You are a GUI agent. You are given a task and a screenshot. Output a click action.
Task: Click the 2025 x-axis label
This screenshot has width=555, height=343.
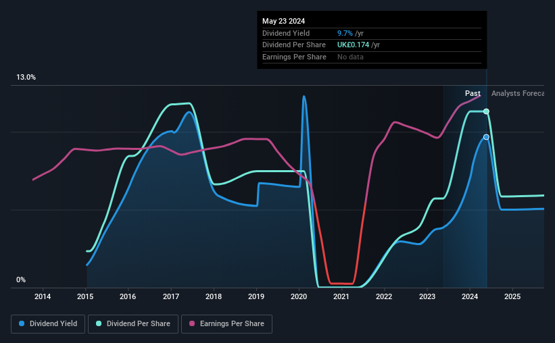pyautogui.click(x=512, y=296)
